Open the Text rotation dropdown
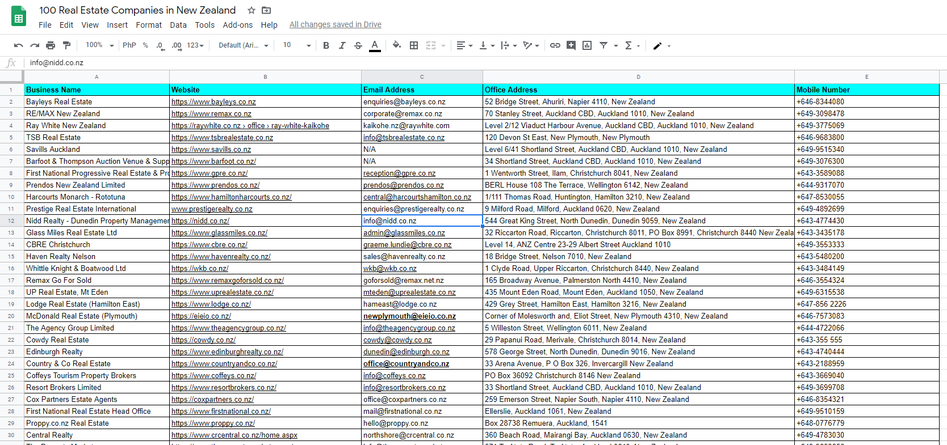 [531, 45]
